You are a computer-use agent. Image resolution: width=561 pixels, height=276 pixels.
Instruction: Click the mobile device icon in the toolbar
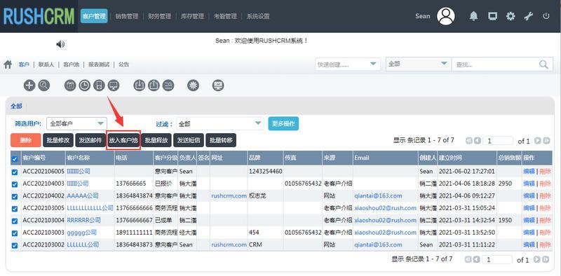99,85
